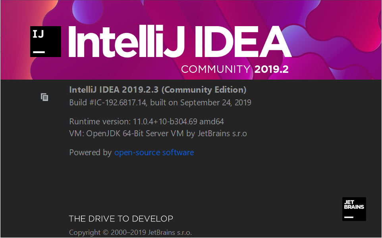Click the VM: OpenJDK 64-Bit Server line
This screenshot has height=238, width=382.
tap(158, 133)
